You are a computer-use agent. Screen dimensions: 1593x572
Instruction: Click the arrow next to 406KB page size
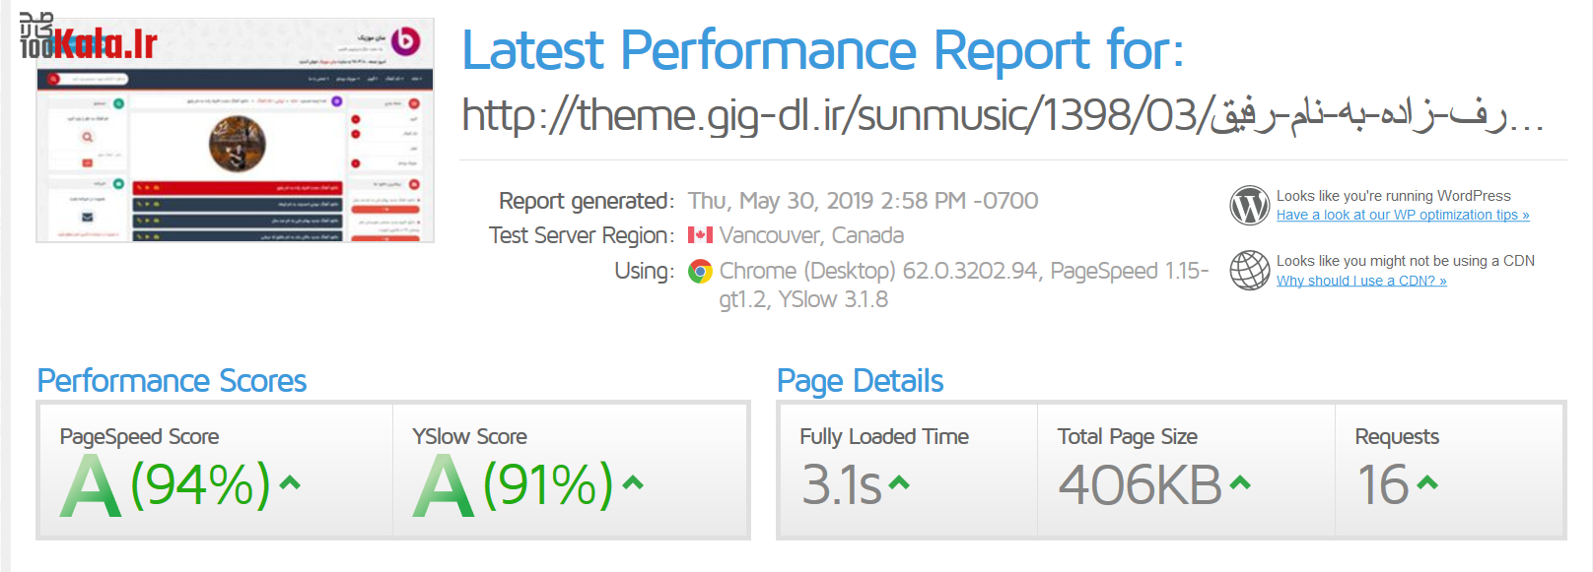coord(1240,482)
